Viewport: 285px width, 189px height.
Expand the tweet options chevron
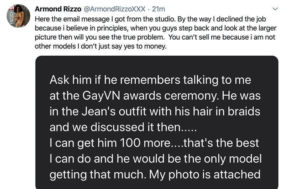[x=274, y=9]
